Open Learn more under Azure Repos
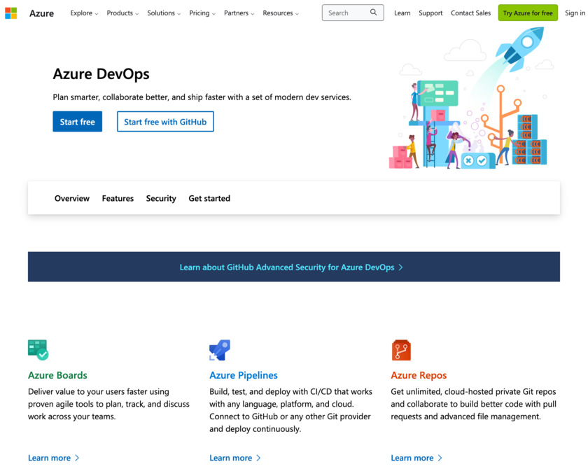This screenshot has height=476, width=588. click(416, 458)
